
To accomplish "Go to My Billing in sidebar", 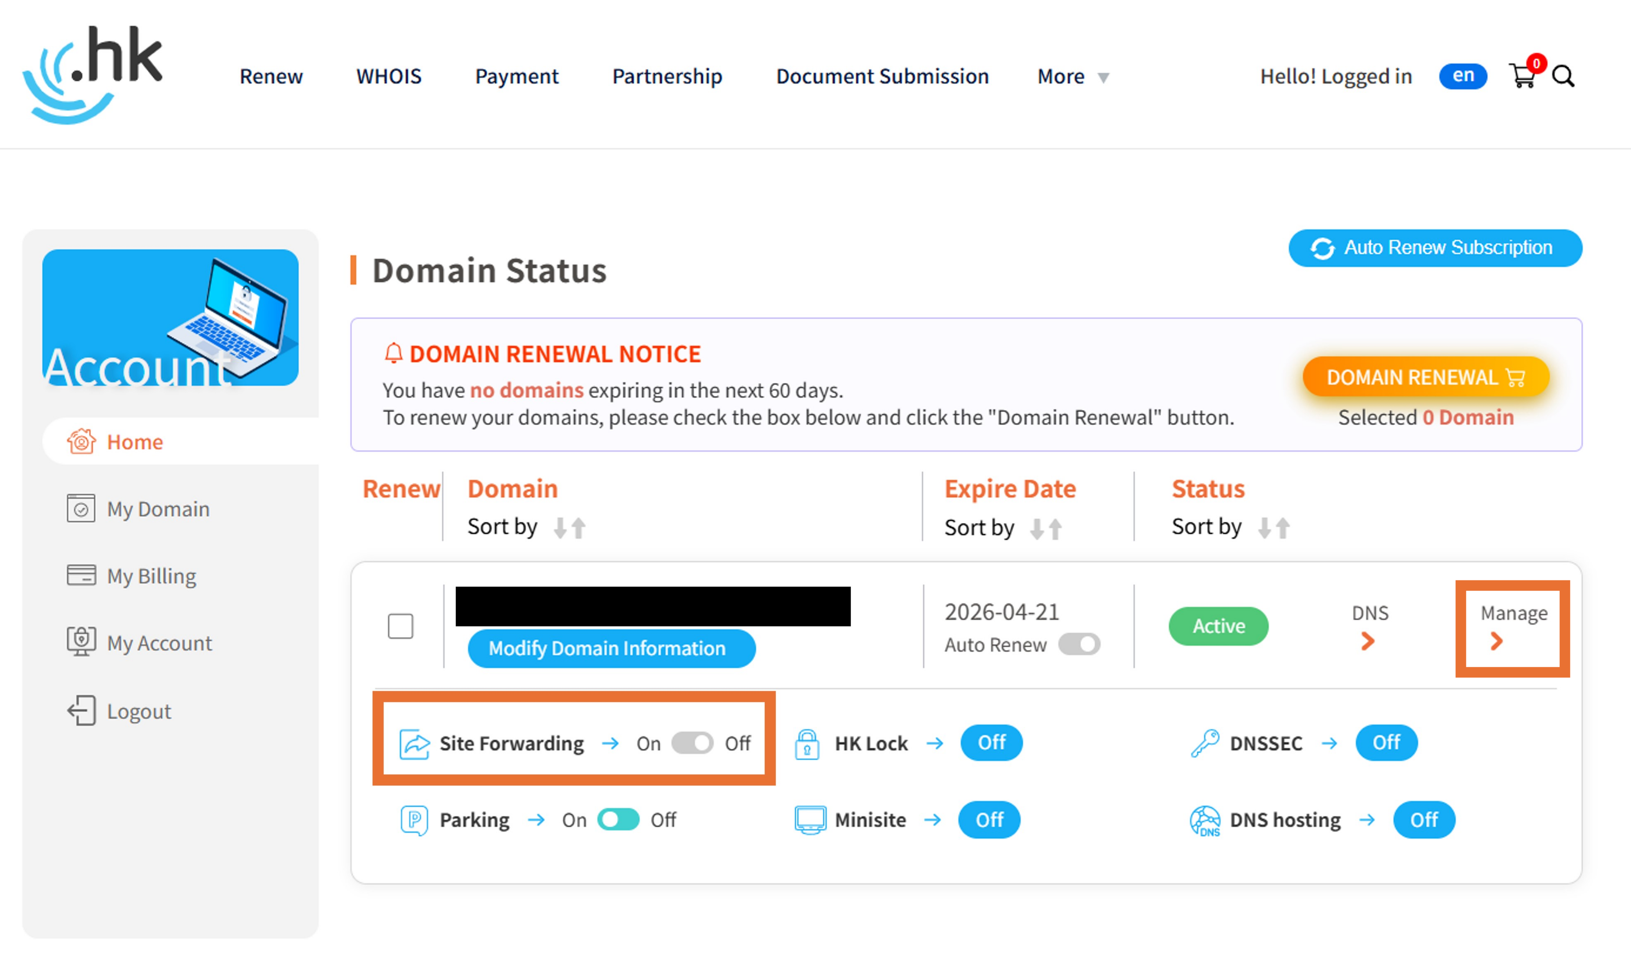I will pos(151,576).
